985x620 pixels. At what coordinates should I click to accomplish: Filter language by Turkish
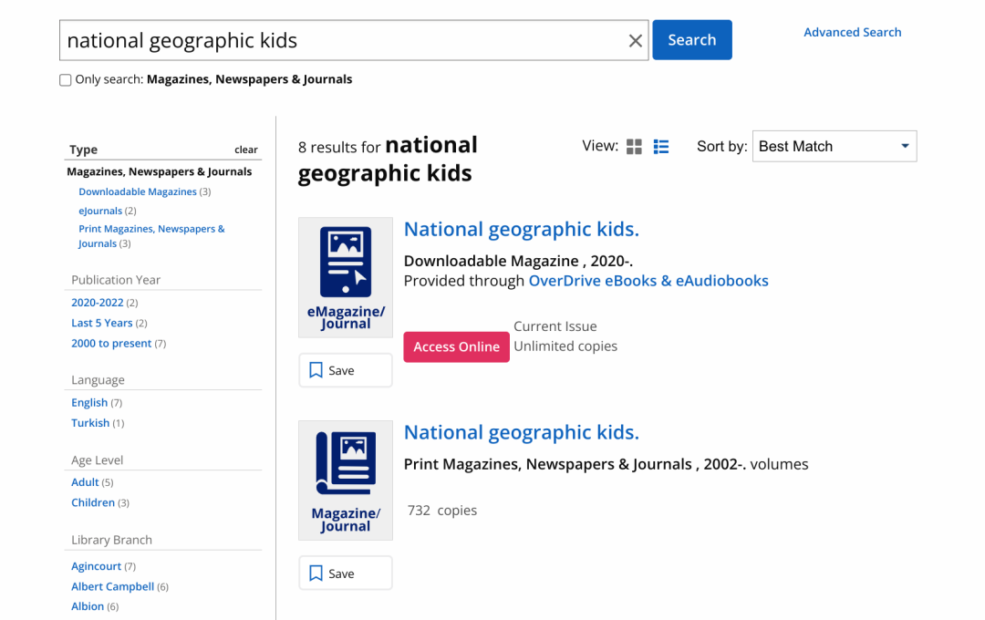(90, 423)
